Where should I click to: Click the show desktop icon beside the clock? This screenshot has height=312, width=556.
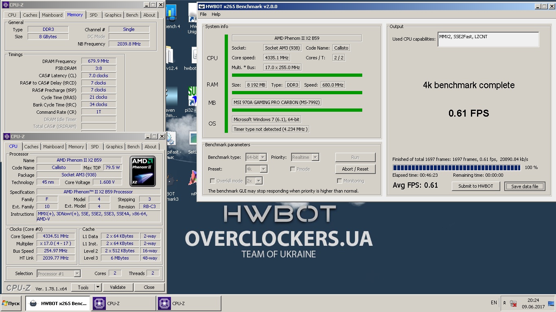[x=551, y=303]
